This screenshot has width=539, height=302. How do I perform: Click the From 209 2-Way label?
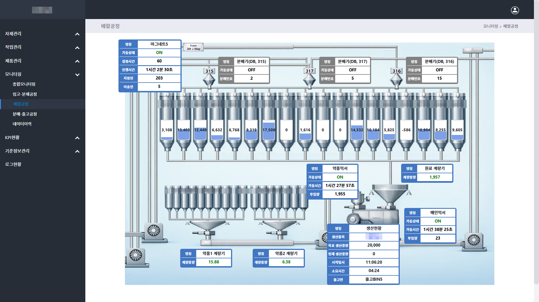(193, 47)
